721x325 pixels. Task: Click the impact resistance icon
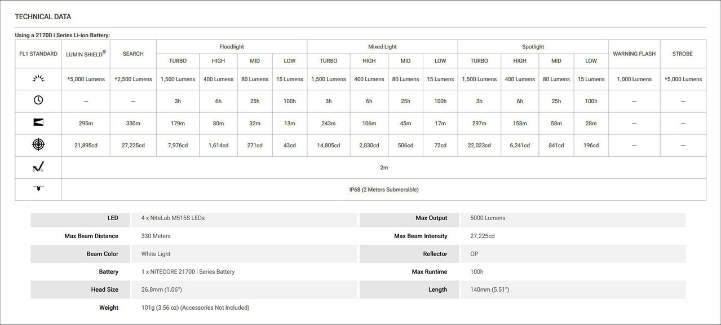(x=38, y=167)
